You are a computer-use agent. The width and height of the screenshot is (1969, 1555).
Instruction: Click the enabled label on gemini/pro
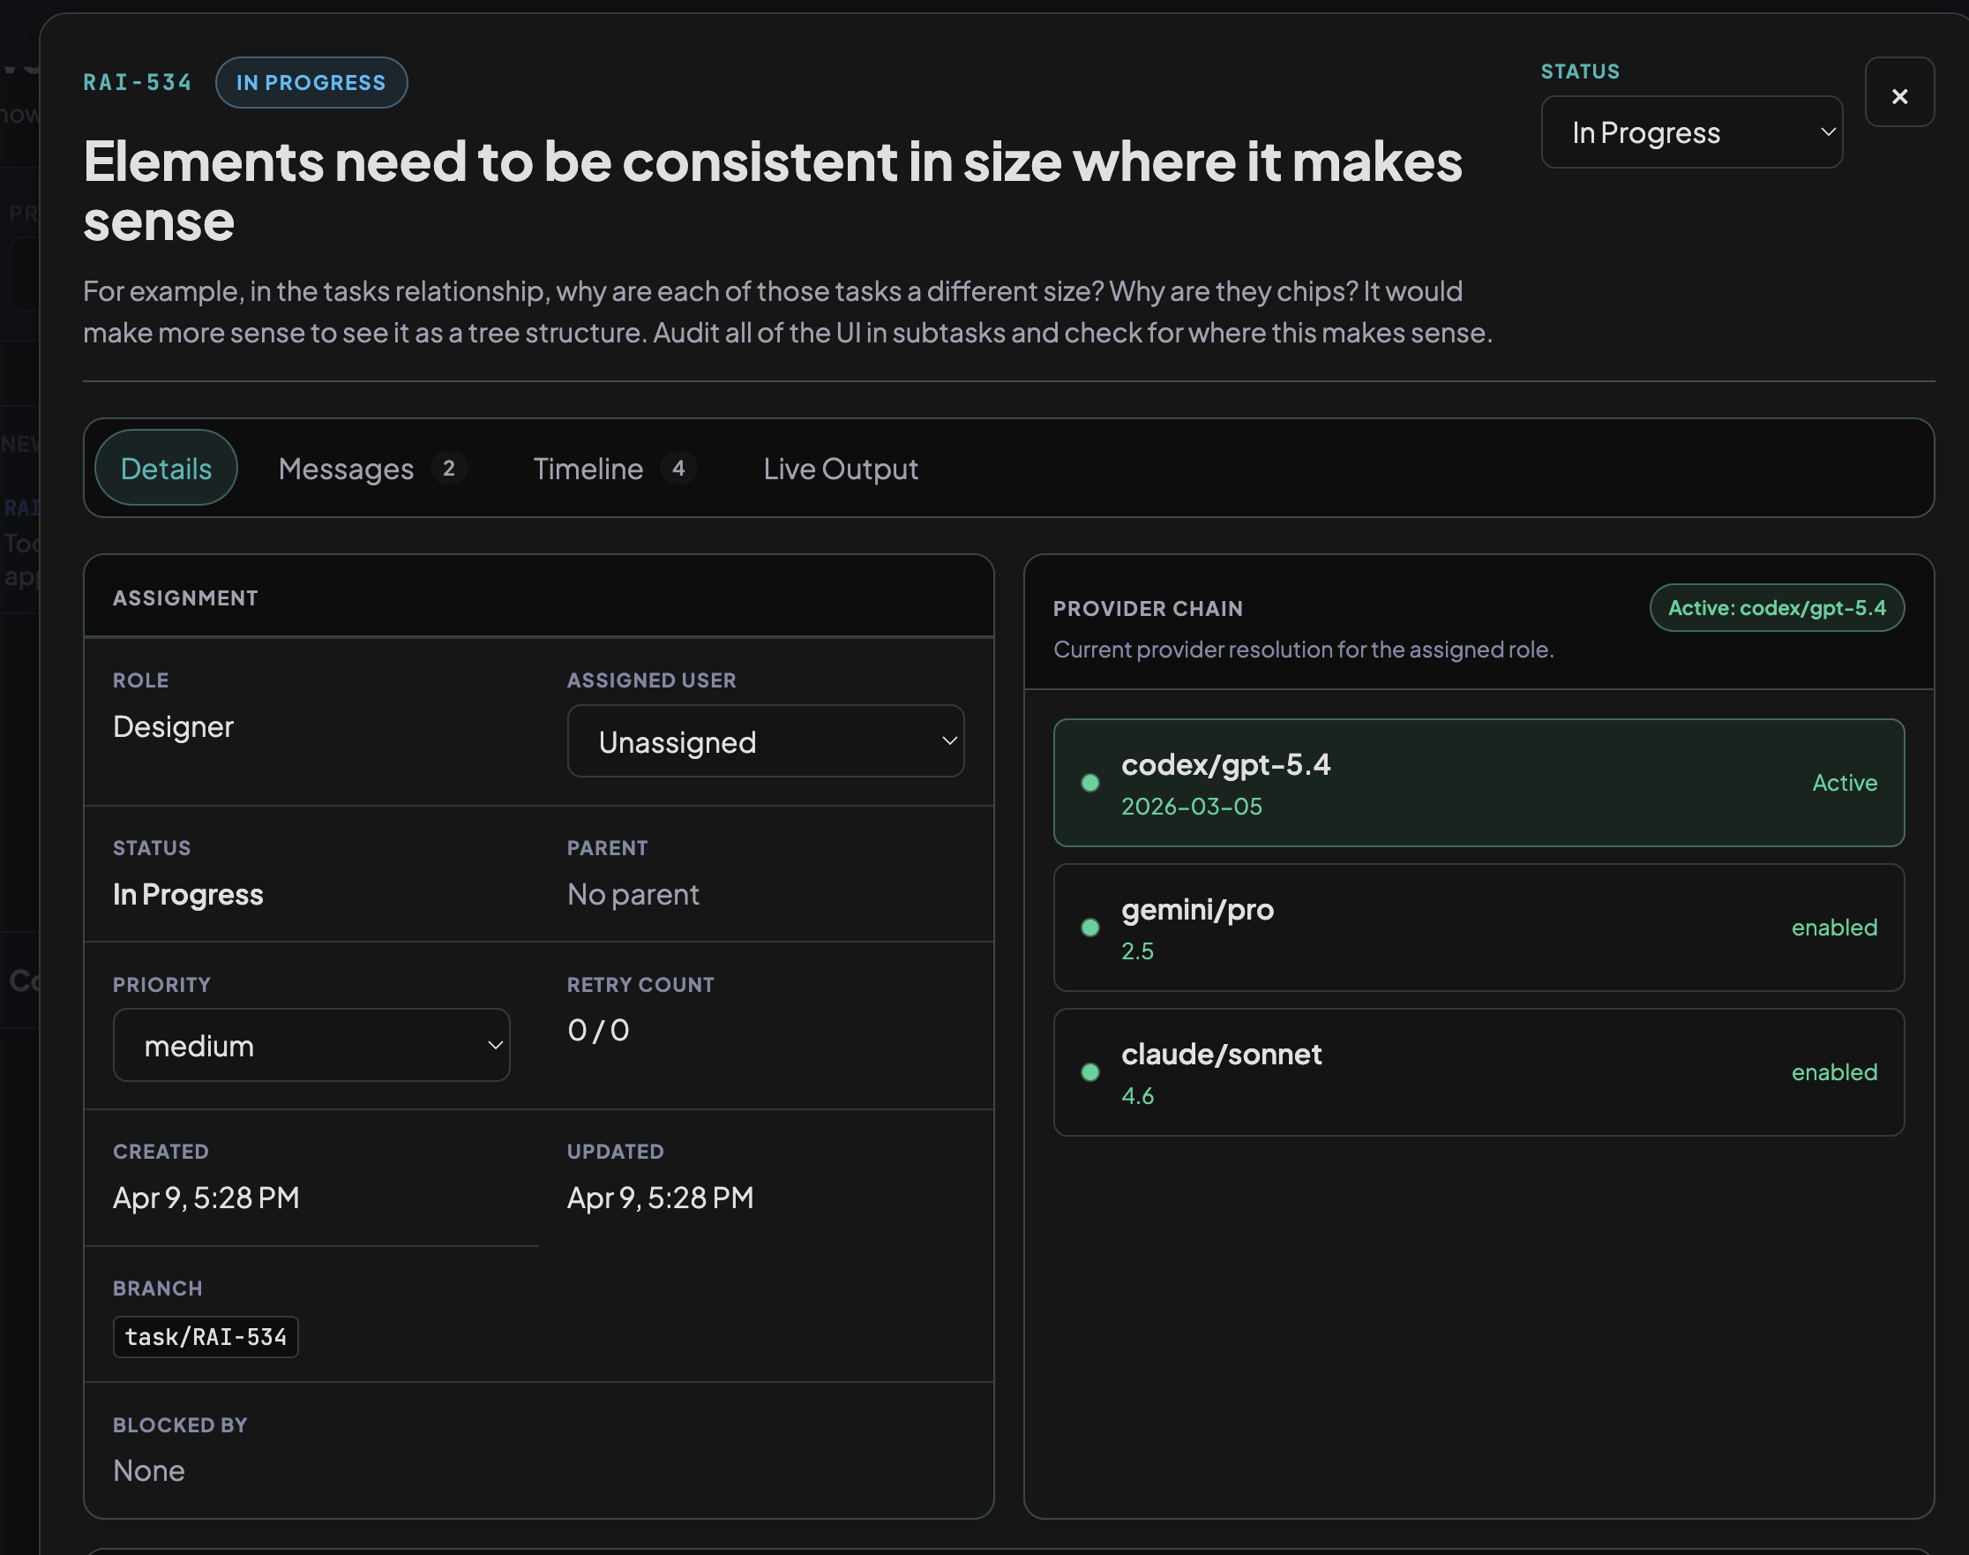pyautogui.click(x=1834, y=928)
